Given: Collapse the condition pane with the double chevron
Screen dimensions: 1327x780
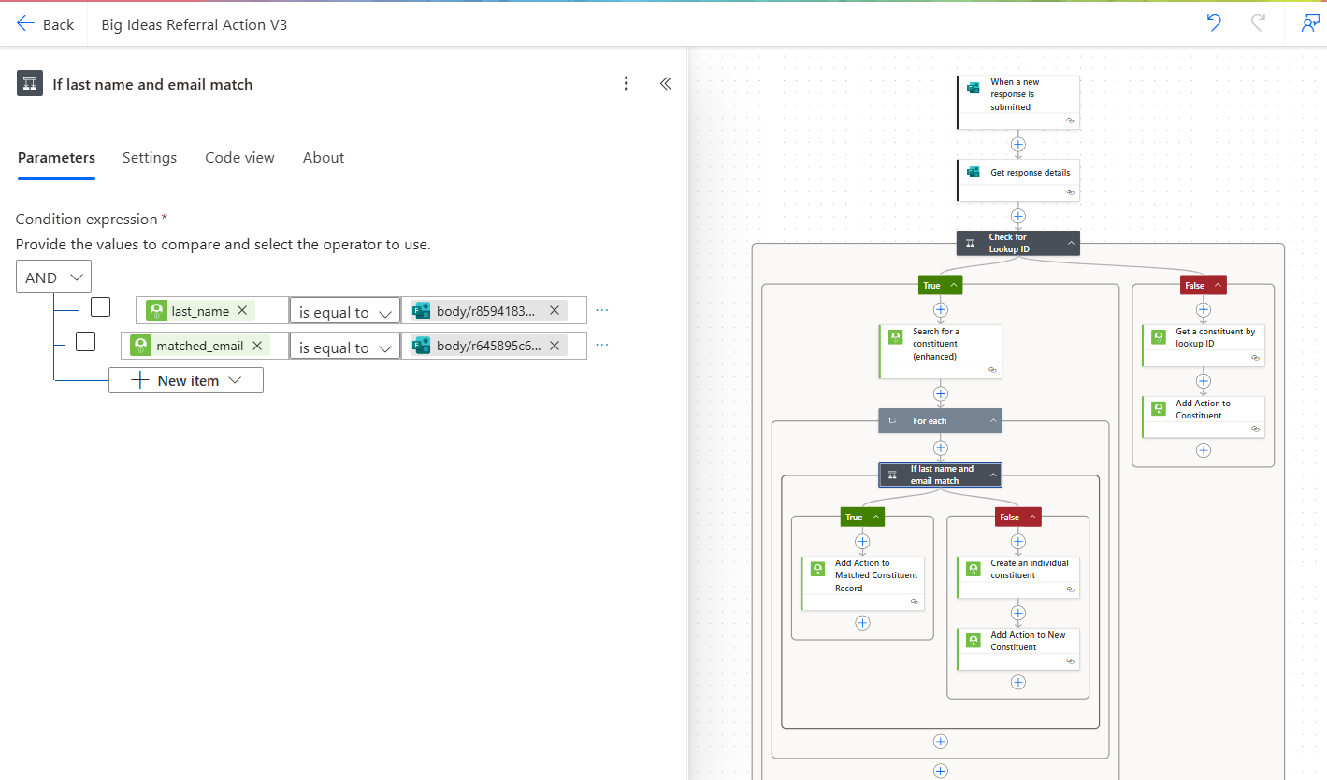Looking at the screenshot, I should tap(666, 83).
